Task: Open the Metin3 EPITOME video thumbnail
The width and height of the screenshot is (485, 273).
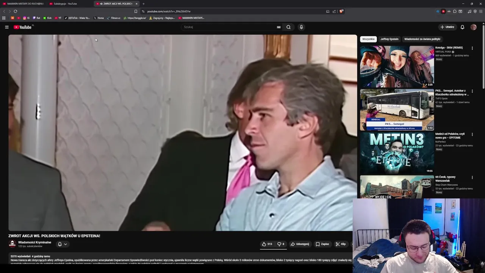Action: pyautogui.click(x=397, y=153)
